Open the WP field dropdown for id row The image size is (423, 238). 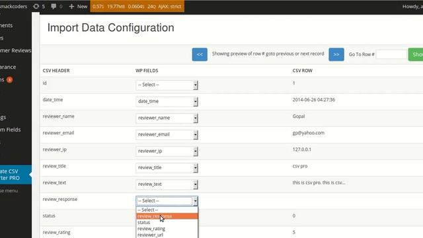point(167,85)
